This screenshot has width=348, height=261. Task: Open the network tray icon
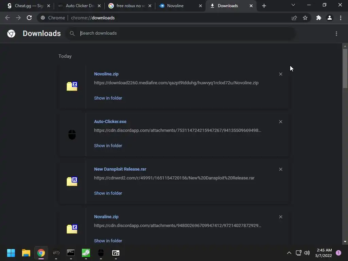pos(298,253)
